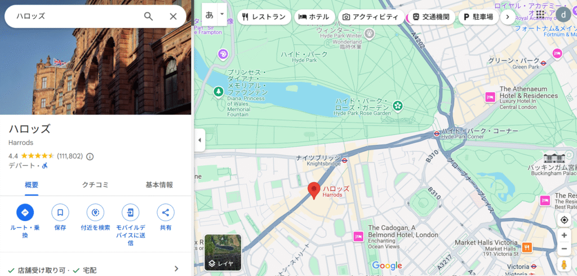This screenshot has width=577, height=276.
Task: Open the ルート・乗換 directions button
Action: point(25,212)
